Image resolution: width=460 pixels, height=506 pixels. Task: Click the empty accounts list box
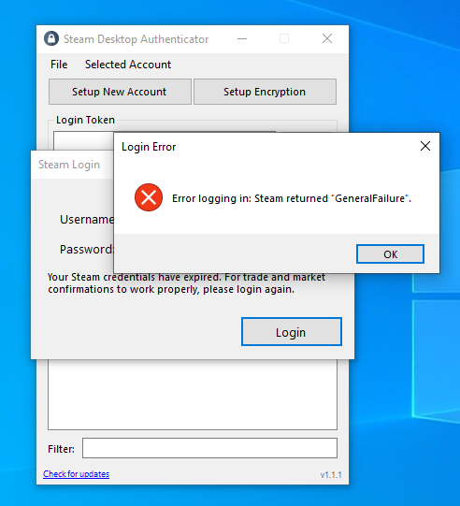point(193,395)
